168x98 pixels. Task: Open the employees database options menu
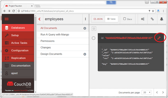[85, 19]
